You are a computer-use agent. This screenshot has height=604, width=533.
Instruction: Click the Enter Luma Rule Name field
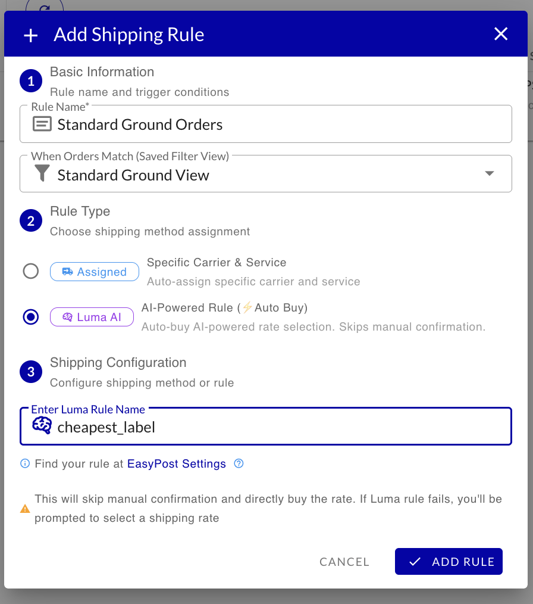coord(280,427)
